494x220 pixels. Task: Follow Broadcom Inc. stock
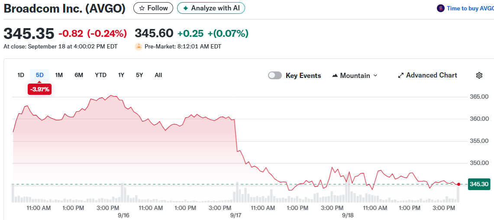tap(153, 8)
